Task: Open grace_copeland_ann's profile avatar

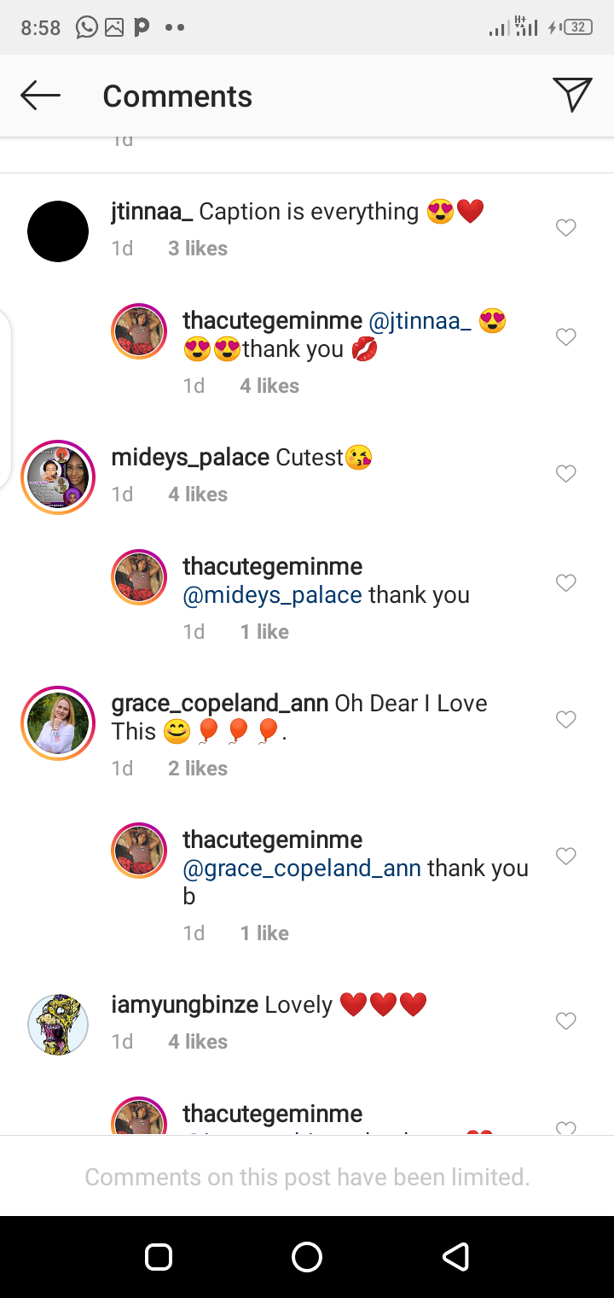Action: coord(58,723)
